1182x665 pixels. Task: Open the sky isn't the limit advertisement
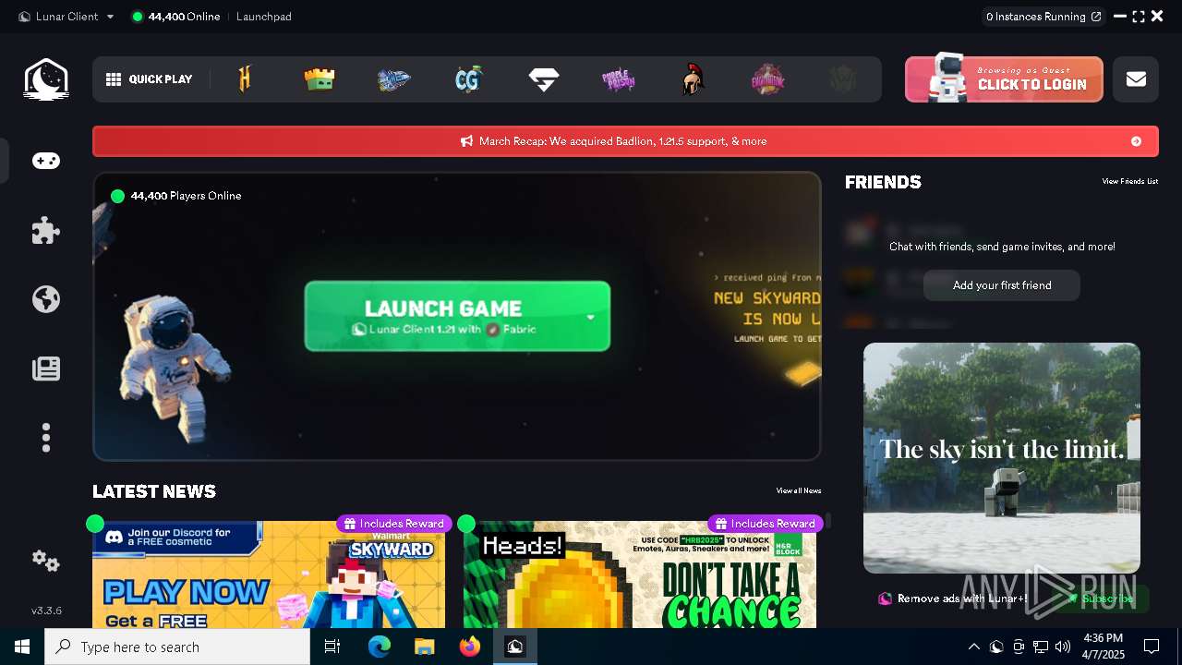tap(1002, 458)
